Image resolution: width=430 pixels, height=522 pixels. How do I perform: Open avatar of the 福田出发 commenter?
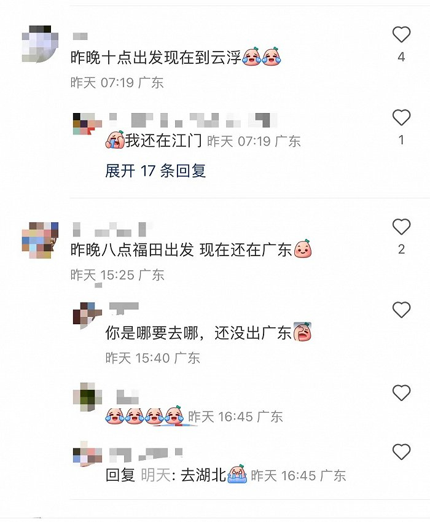(x=40, y=240)
